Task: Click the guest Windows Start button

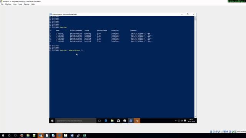Action: (x=52, y=121)
